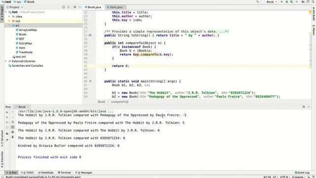
Task: Expand the out folder
Action: [9, 21]
